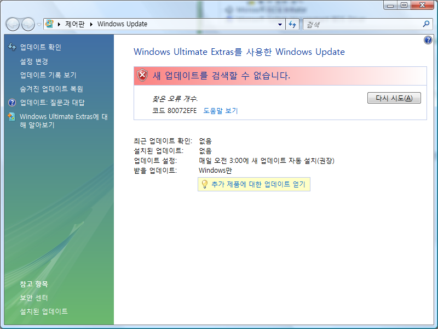The width and height of the screenshot is (438, 329).
Task: Click the Windows Ultimate Extras sidebar icon
Action: [11, 117]
